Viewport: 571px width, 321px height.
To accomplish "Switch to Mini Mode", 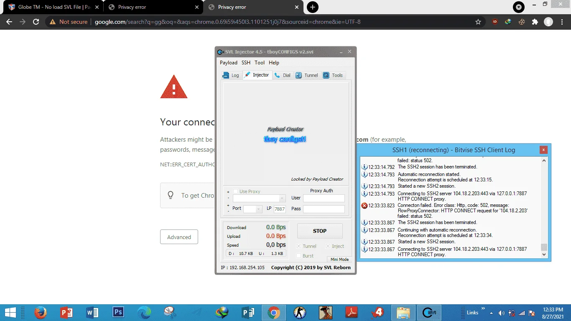I will tap(339, 260).
